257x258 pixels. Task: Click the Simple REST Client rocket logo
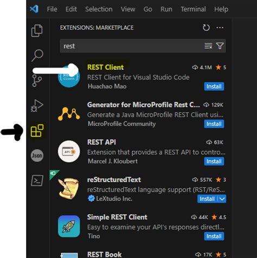point(69,226)
